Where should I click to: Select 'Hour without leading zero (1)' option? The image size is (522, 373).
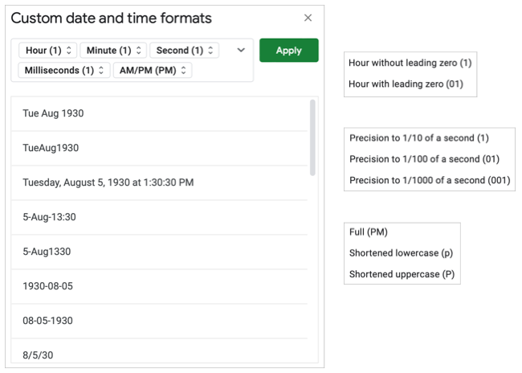410,63
